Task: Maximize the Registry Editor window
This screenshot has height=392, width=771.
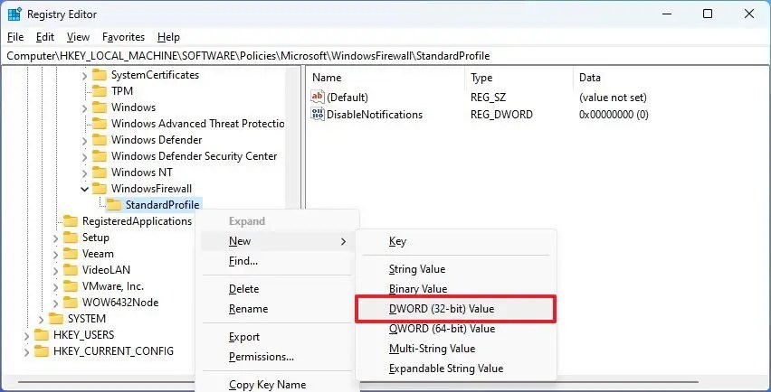Action: point(707,14)
